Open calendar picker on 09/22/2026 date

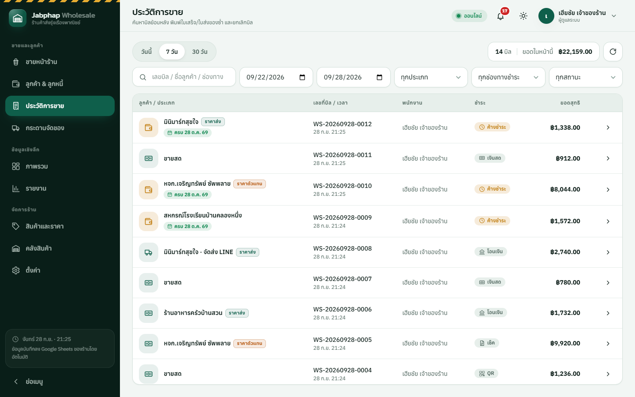[302, 77]
